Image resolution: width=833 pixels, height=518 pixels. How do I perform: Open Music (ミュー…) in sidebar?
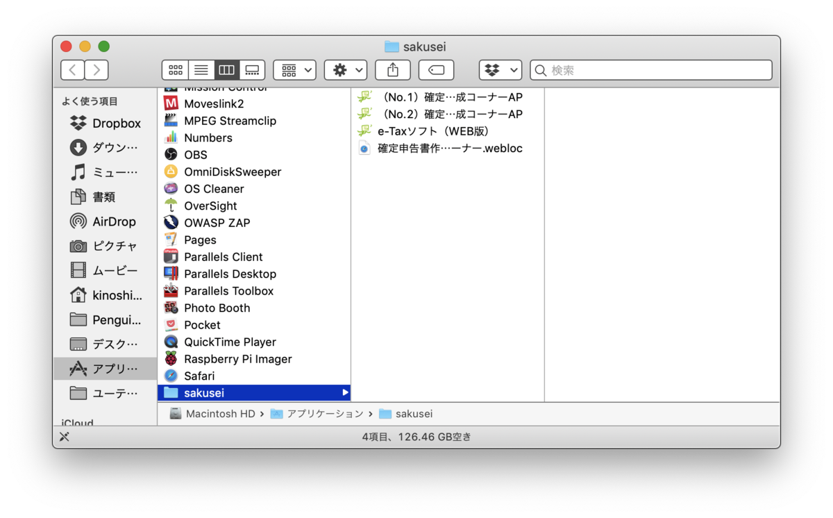coord(104,172)
